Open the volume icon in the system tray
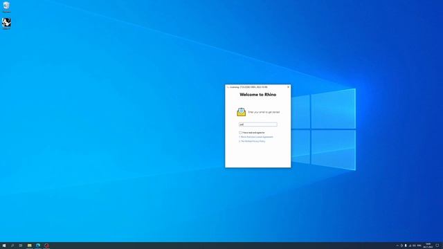This screenshot has width=443, height=249. coord(414,246)
